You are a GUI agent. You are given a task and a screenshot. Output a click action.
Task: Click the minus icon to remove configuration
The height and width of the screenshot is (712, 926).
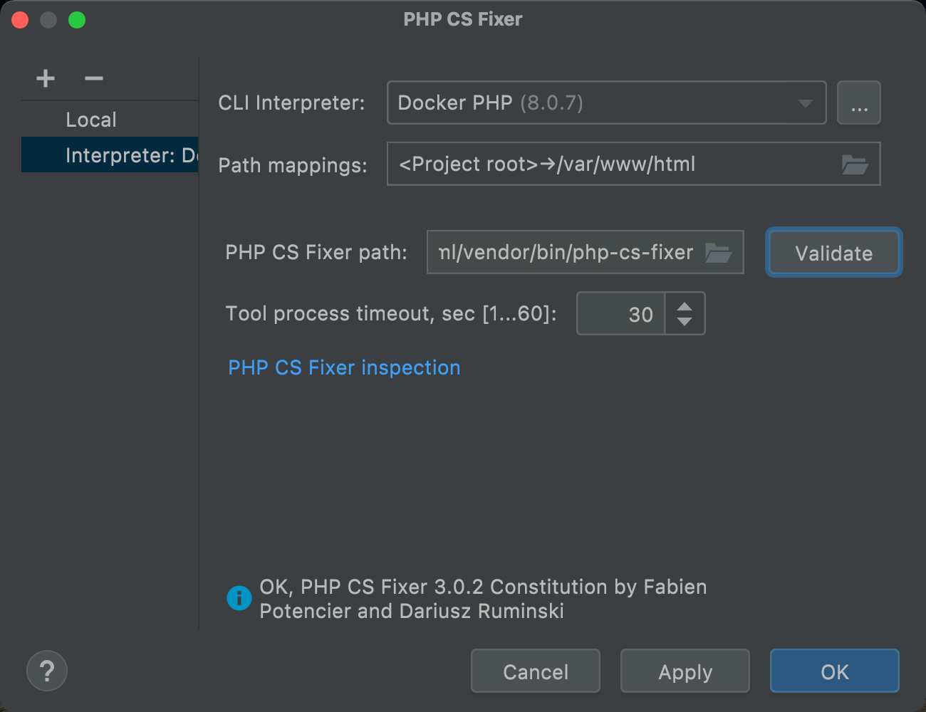pyautogui.click(x=94, y=78)
